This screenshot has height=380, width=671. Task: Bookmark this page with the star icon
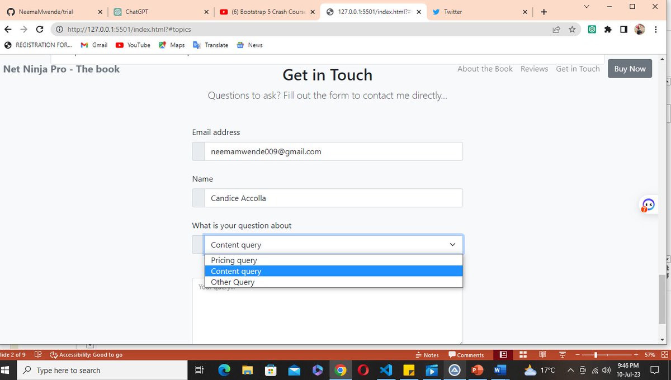click(x=572, y=30)
